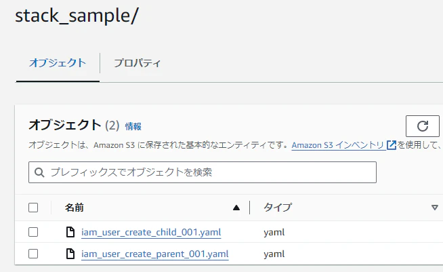Click the 名前 column header
The image size is (443, 272).
pos(75,208)
